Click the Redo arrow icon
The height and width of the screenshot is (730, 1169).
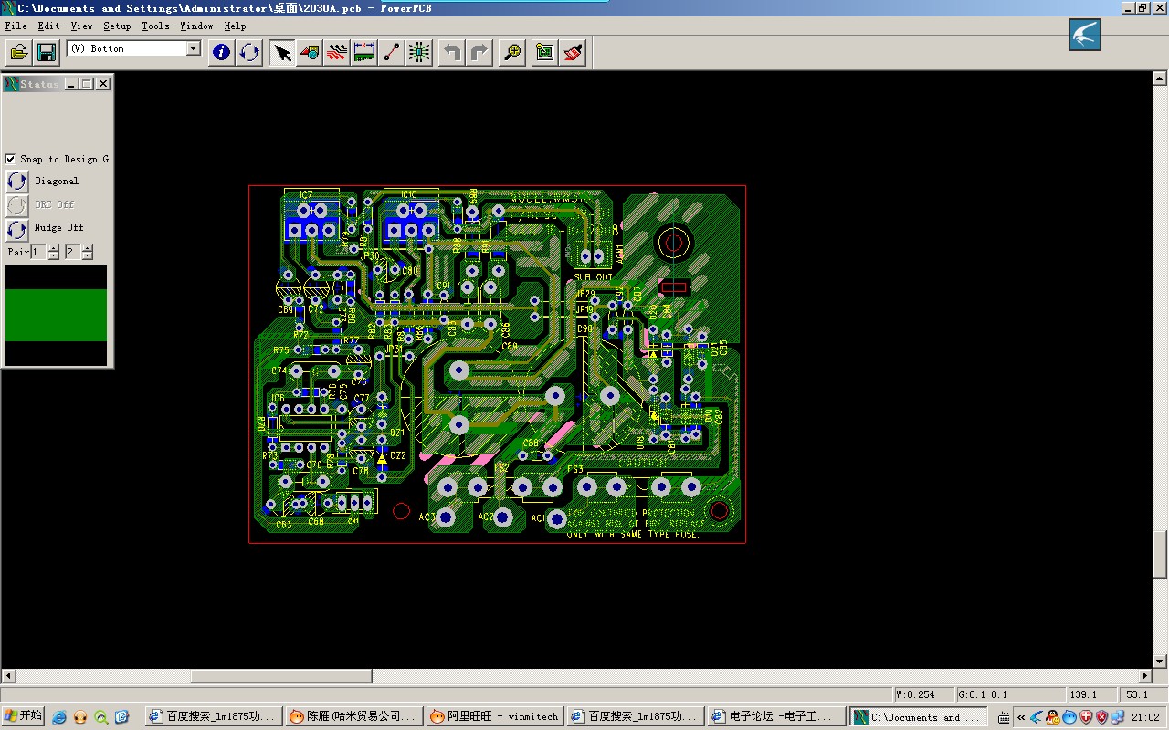click(x=479, y=52)
